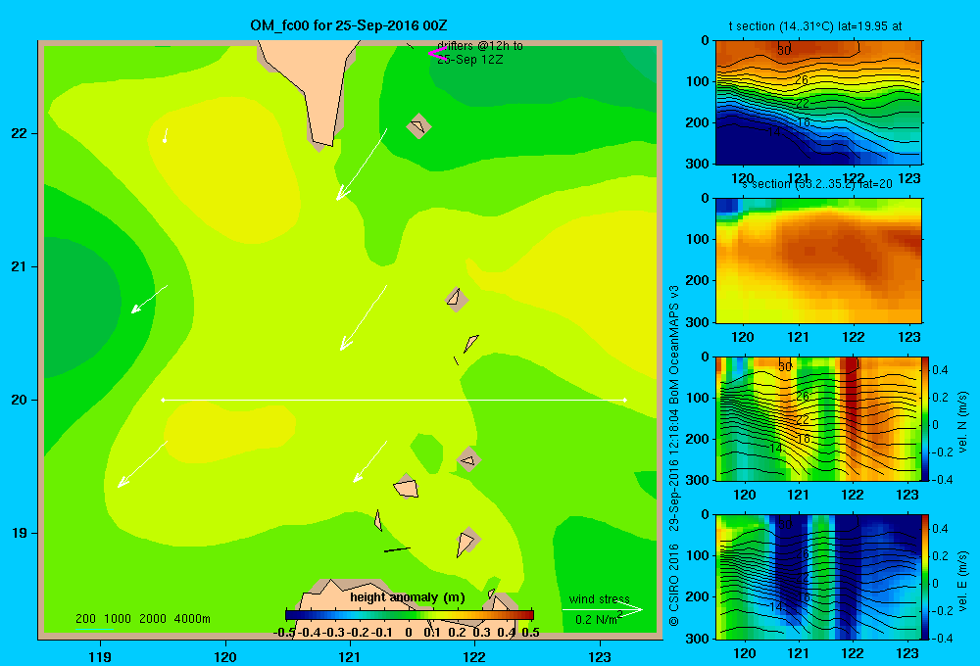This screenshot has width=980, height=666.
Task: Open the eastward velocity section plot
Action: [x=818, y=576]
